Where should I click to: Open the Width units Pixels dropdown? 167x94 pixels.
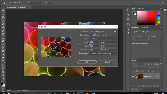(x=108, y=42)
